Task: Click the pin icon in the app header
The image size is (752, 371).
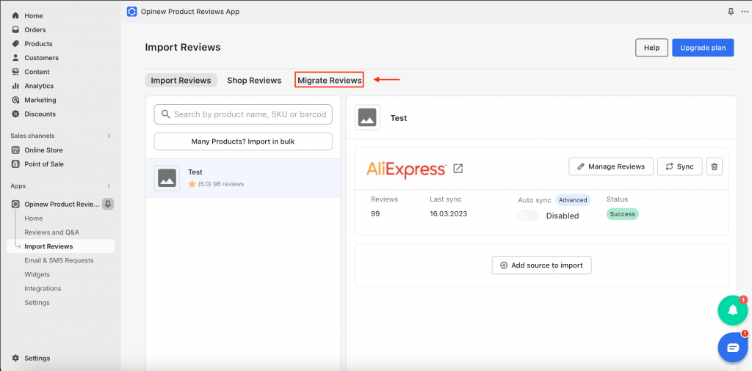Action: (731, 12)
